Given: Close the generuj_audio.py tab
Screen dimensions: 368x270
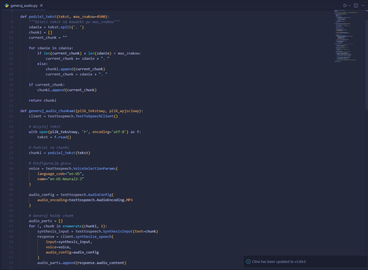Looking at the screenshot, I should 41,5.
